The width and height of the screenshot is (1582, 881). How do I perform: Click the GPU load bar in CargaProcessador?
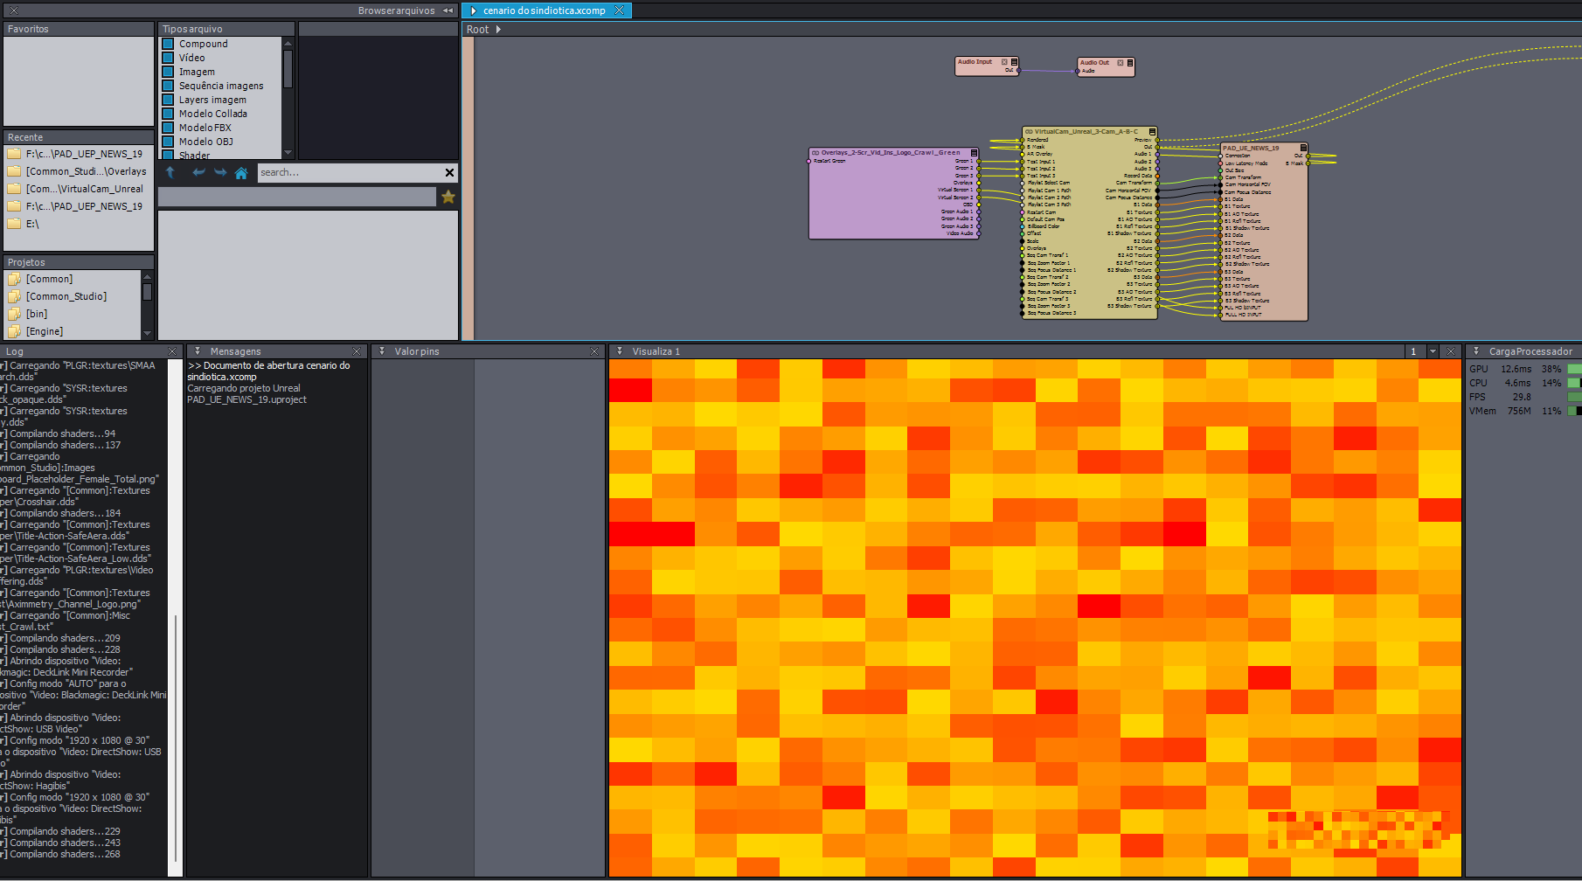click(1574, 369)
